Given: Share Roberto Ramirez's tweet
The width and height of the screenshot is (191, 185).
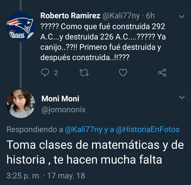Looking at the screenshot, I should coord(162,73).
